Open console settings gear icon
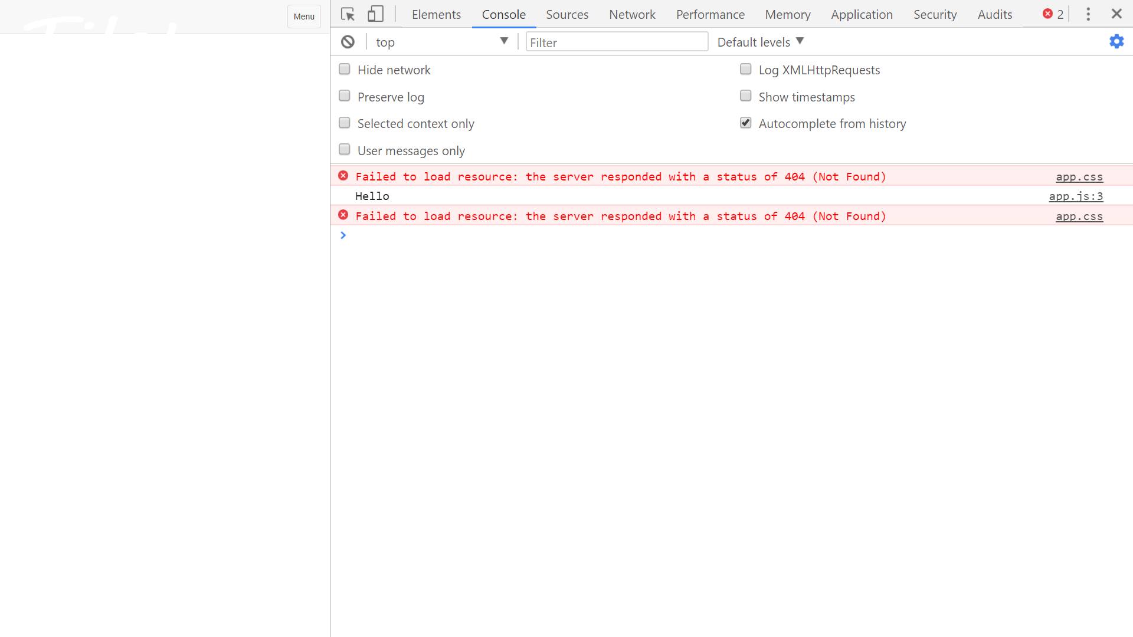Viewport: 1133px width, 637px height. coord(1116,41)
